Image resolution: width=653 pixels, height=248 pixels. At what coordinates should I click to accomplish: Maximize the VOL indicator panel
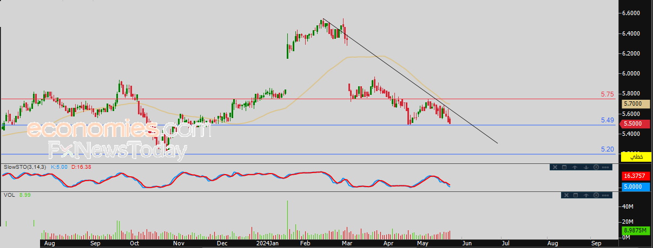coord(576,195)
